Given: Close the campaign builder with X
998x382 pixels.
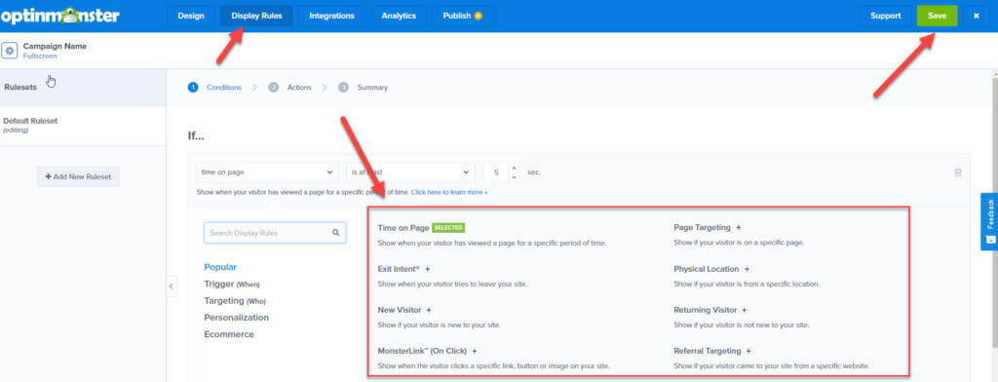Looking at the screenshot, I should 977,16.
